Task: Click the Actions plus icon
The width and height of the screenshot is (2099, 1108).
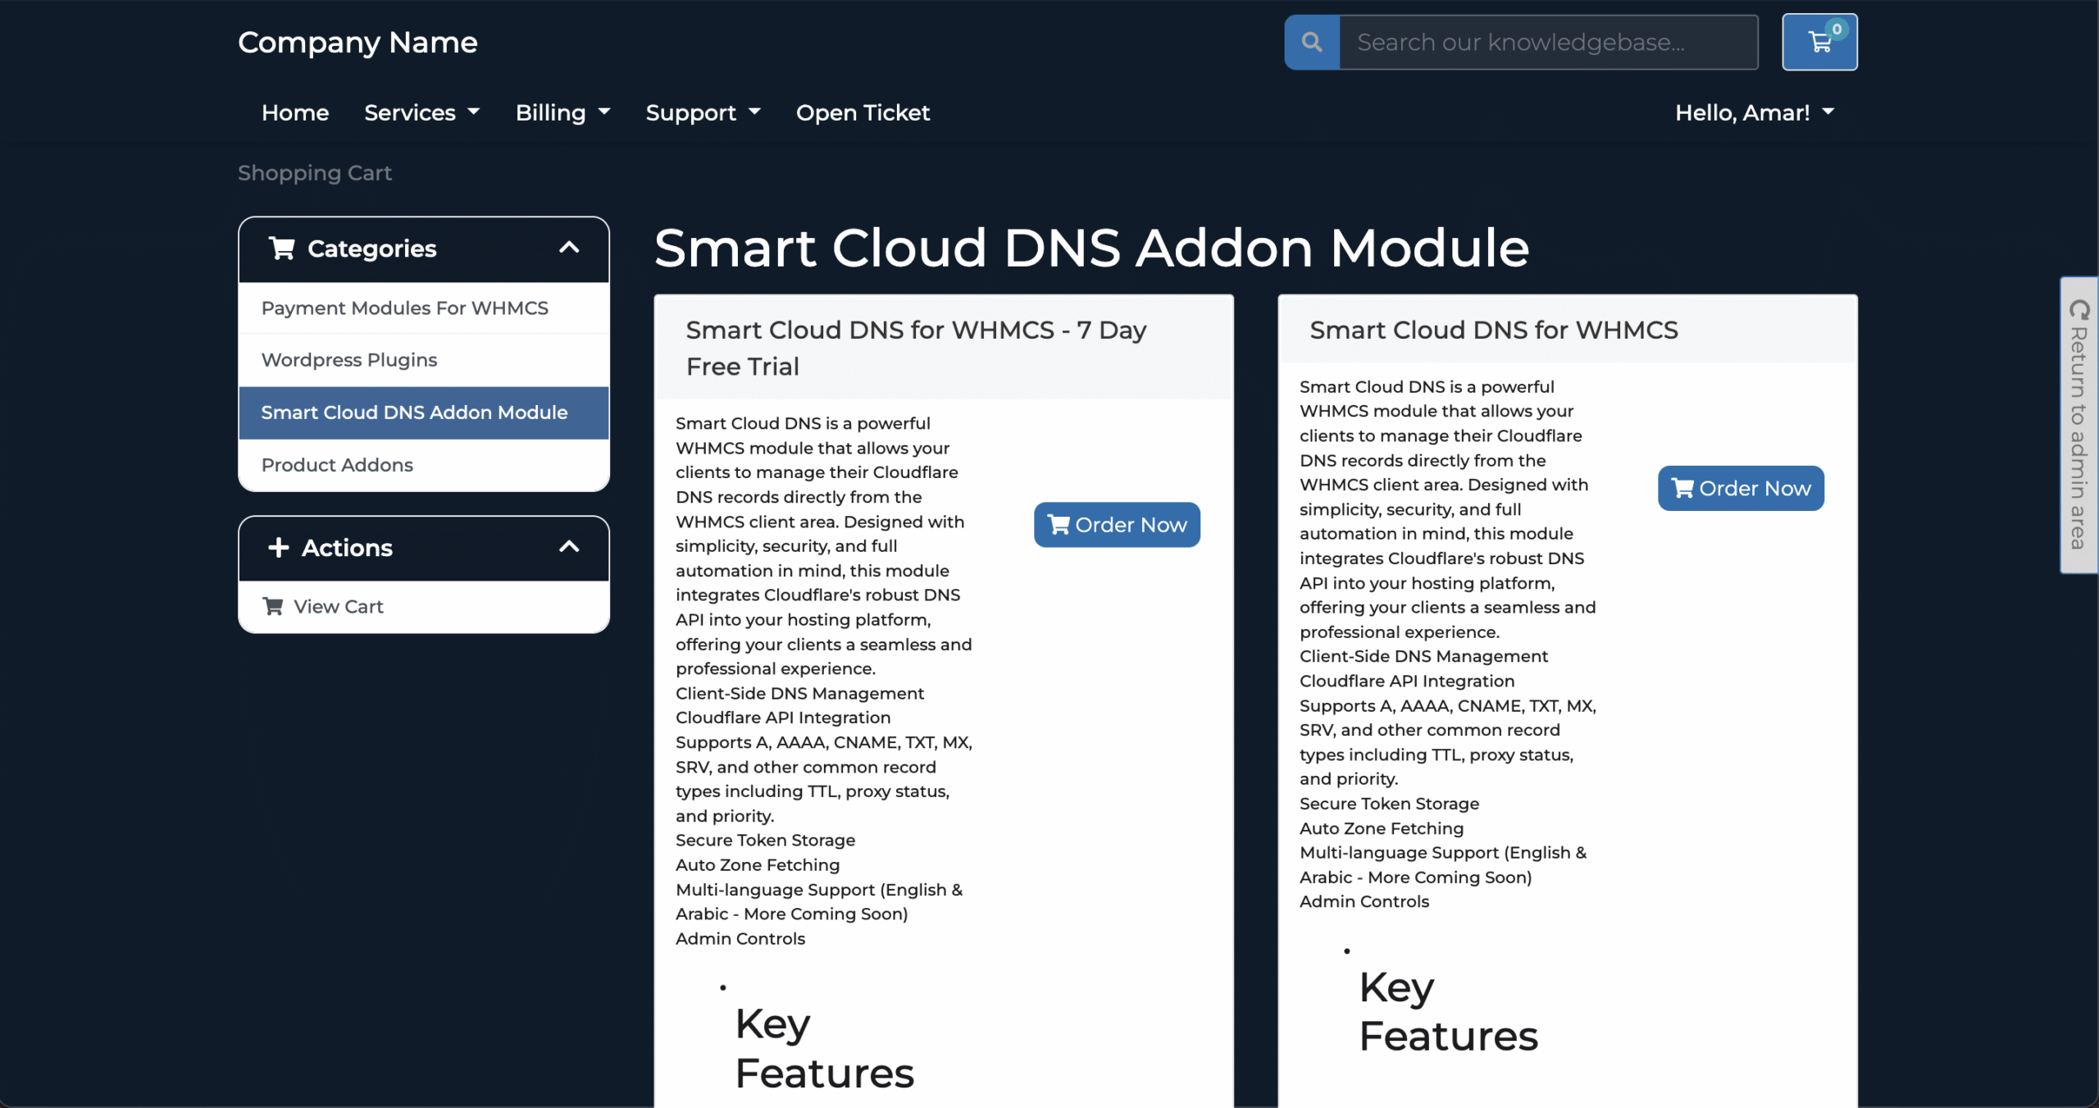Action: (x=279, y=547)
